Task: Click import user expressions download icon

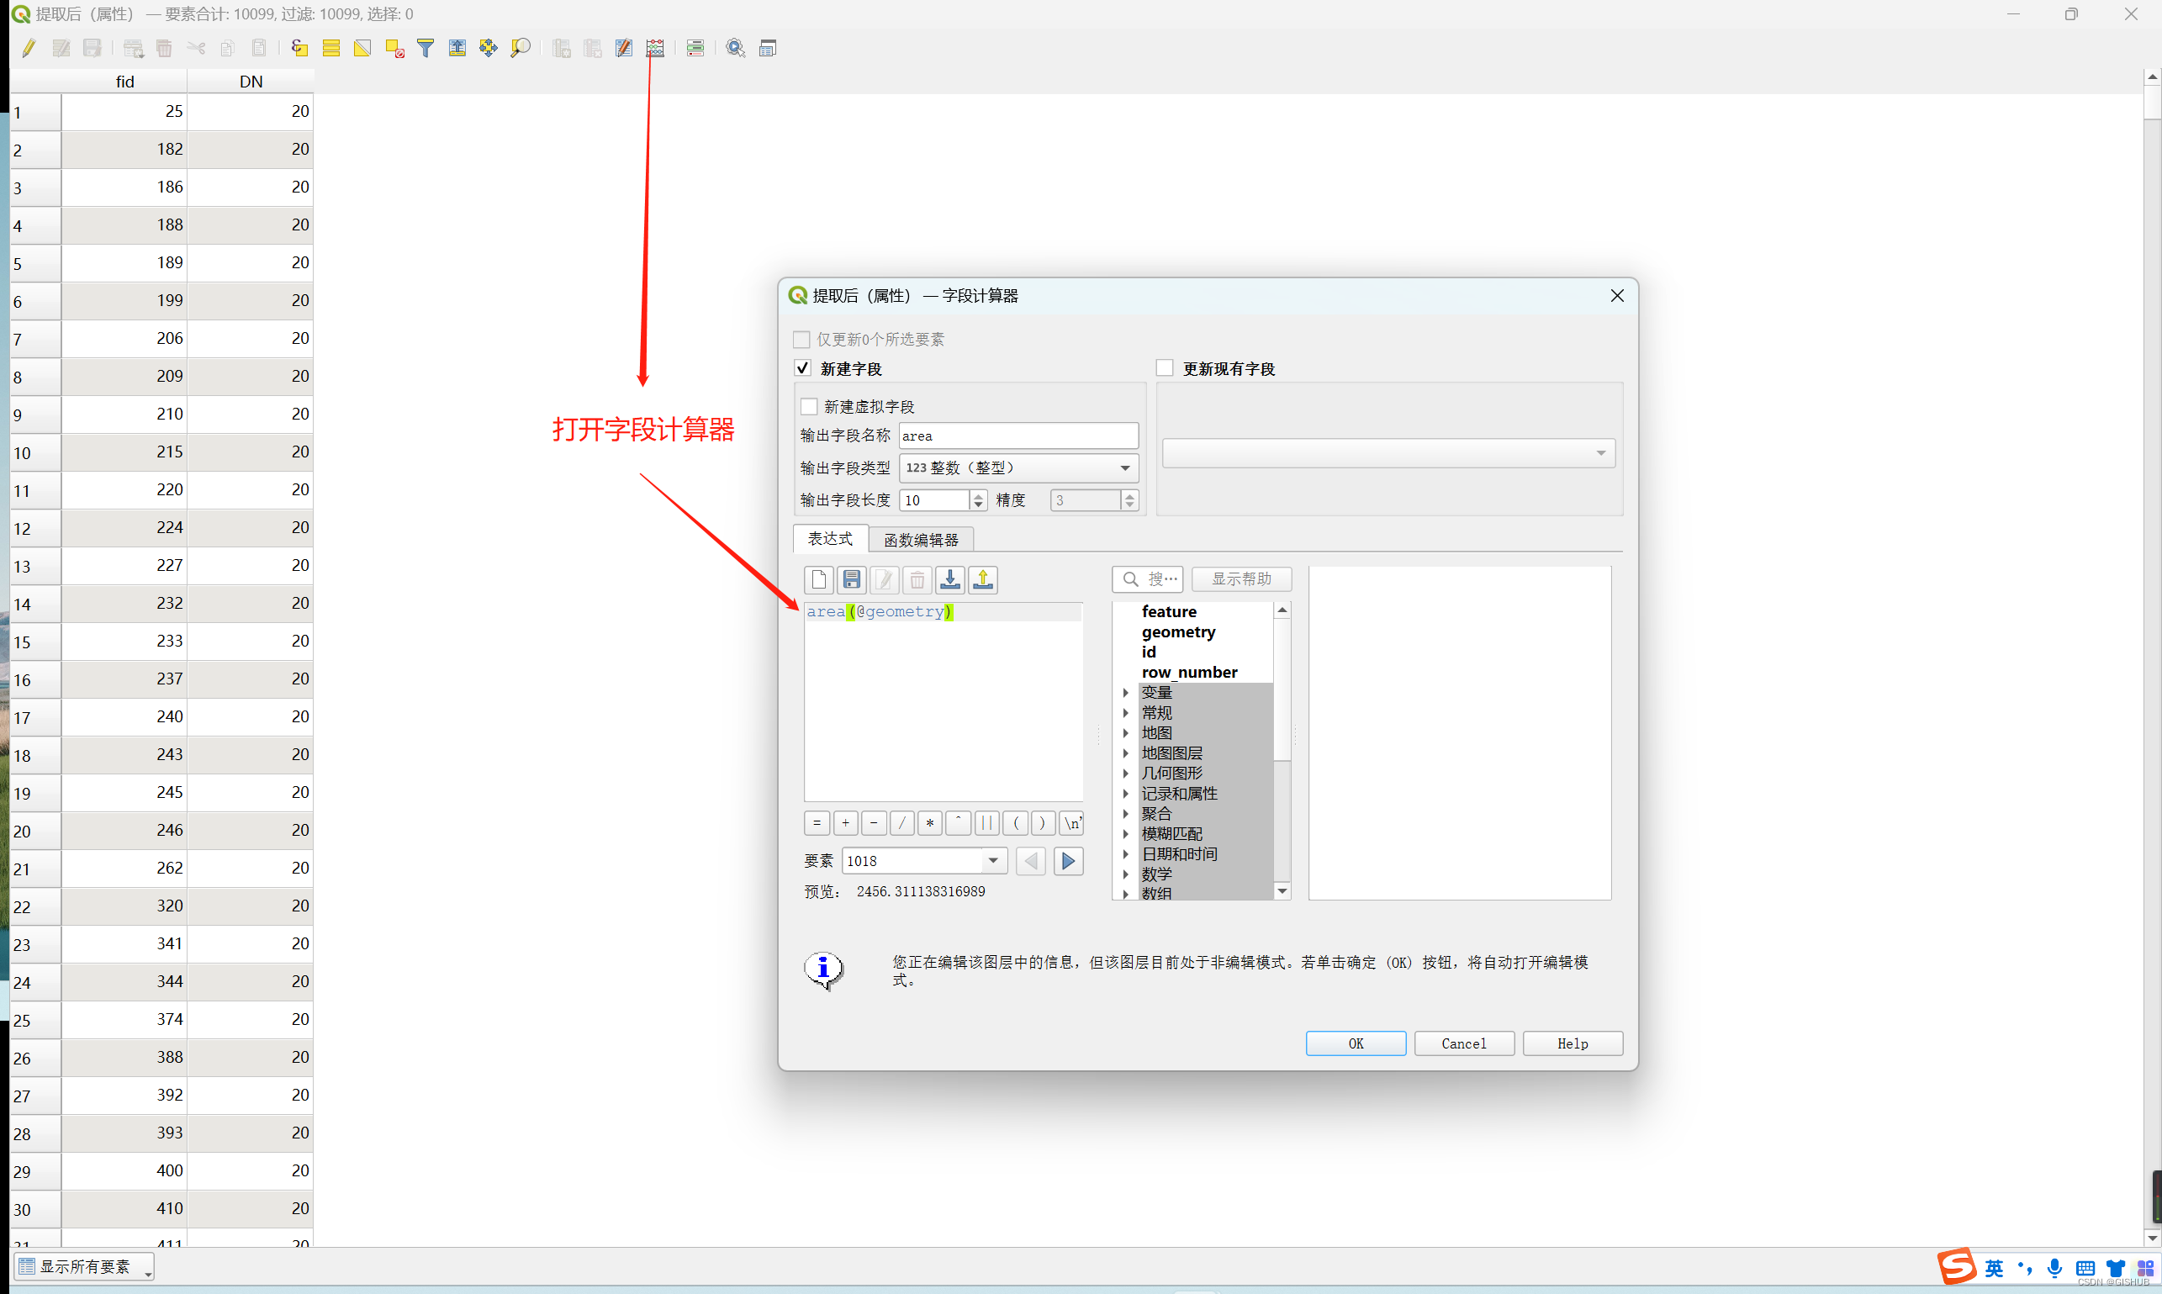Action: (x=949, y=580)
